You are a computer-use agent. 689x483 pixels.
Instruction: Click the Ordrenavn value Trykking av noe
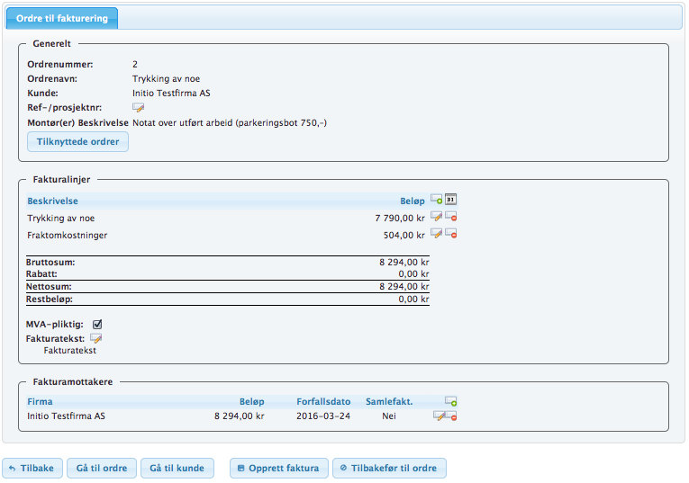166,78
